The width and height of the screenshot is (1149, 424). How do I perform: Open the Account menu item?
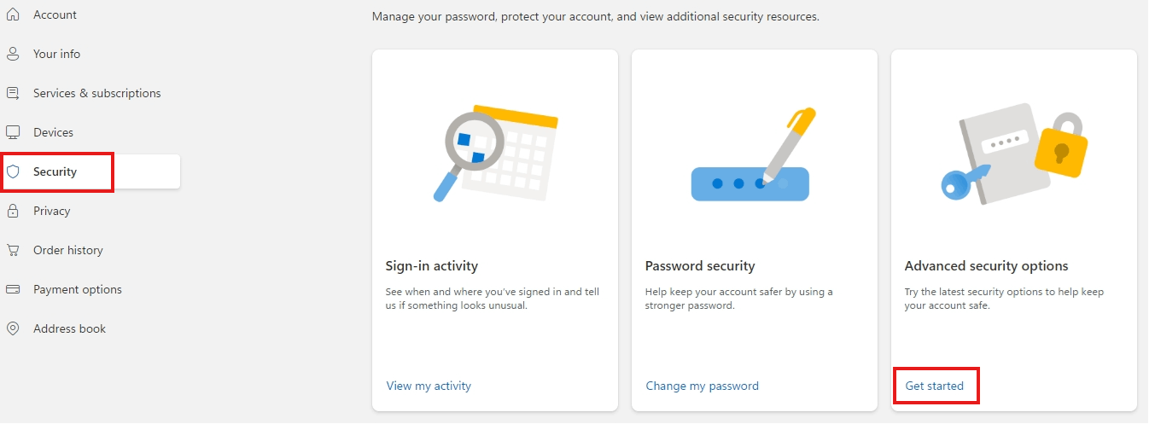tap(55, 15)
